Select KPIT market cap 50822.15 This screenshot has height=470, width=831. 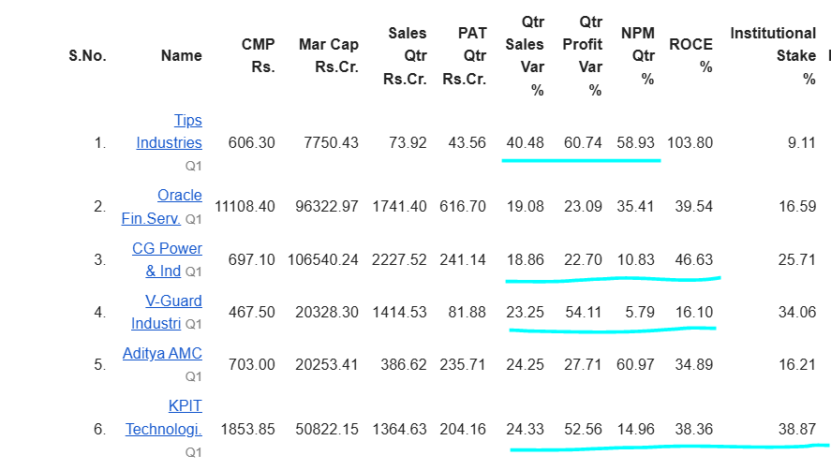326,429
